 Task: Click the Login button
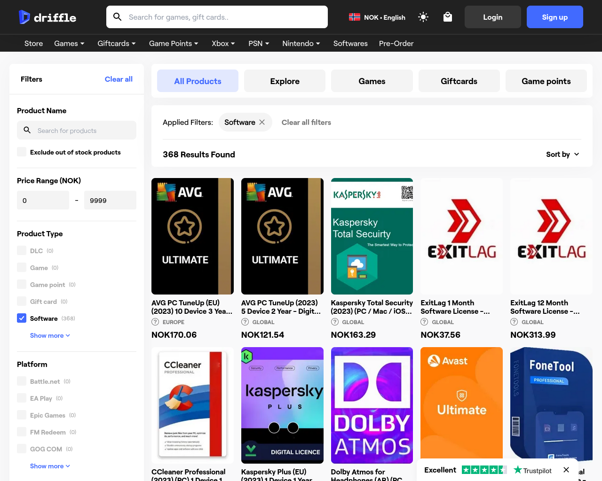[493, 17]
